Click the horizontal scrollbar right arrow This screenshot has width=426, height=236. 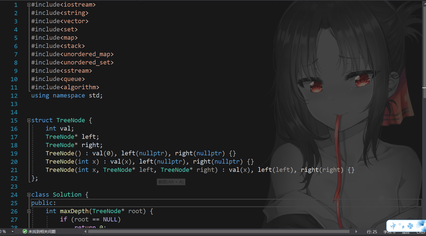tap(356, 231)
